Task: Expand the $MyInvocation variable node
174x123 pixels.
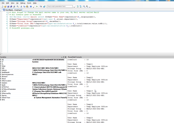Action: 1,81
